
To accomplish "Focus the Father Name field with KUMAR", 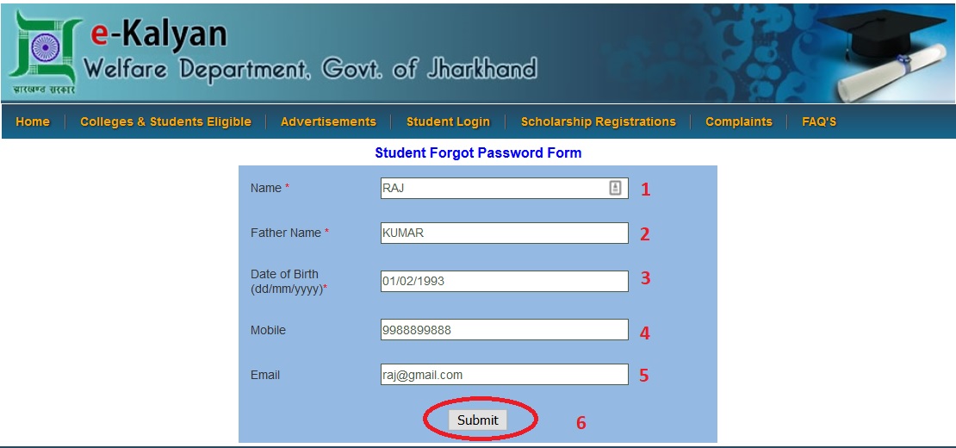I will (x=504, y=233).
